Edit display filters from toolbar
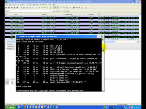Viewport: 146px width, 109px height. (x=77, y=8)
